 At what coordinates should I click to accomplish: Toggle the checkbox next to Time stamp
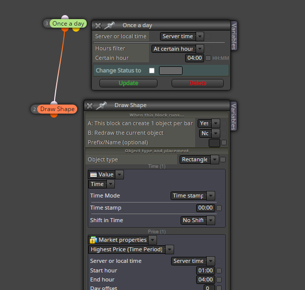(x=219, y=208)
